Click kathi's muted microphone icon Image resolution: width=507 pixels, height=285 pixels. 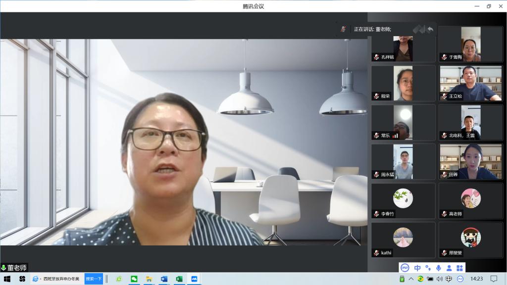coord(376,253)
